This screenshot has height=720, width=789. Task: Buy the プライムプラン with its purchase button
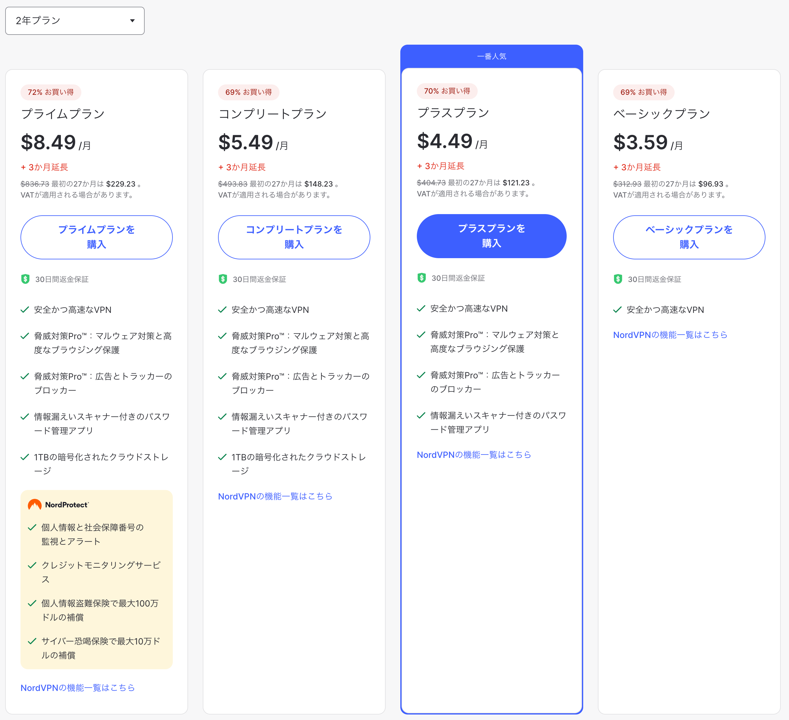point(96,237)
